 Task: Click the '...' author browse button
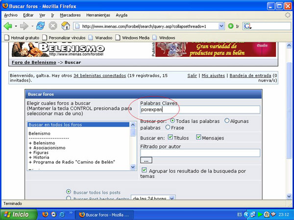(146, 160)
